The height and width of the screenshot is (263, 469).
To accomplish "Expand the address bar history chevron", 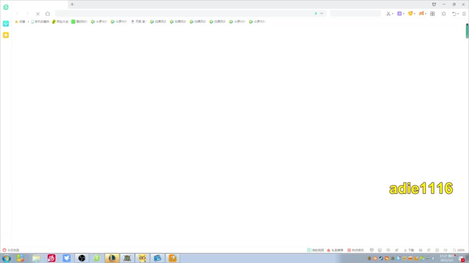I will tap(321, 13).
